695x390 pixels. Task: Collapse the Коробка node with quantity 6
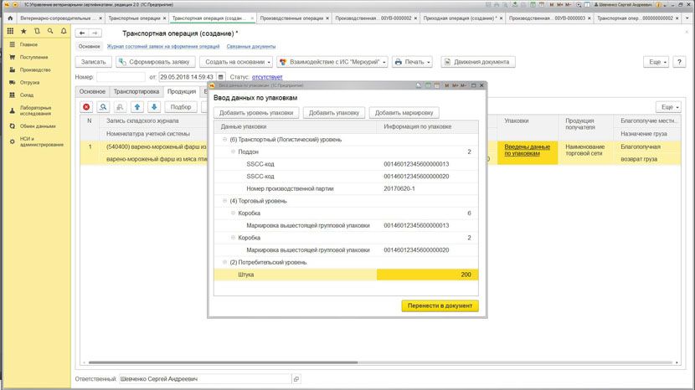coord(233,213)
